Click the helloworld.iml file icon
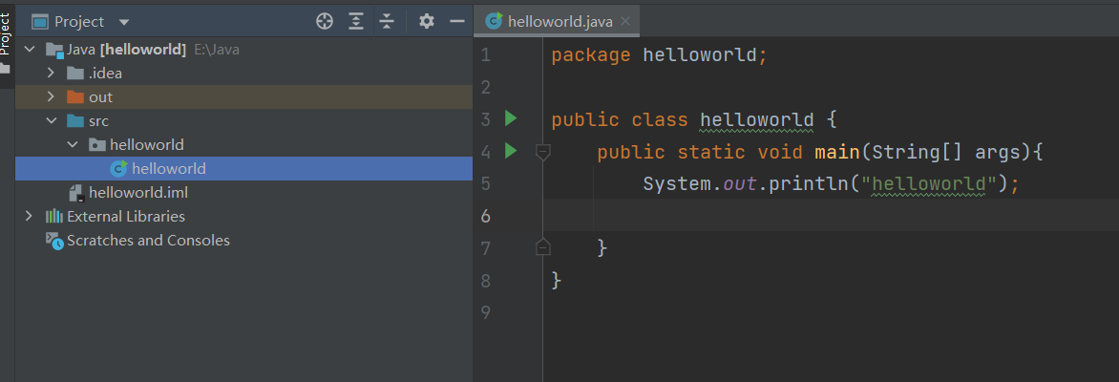The height and width of the screenshot is (382, 1119). pos(75,193)
